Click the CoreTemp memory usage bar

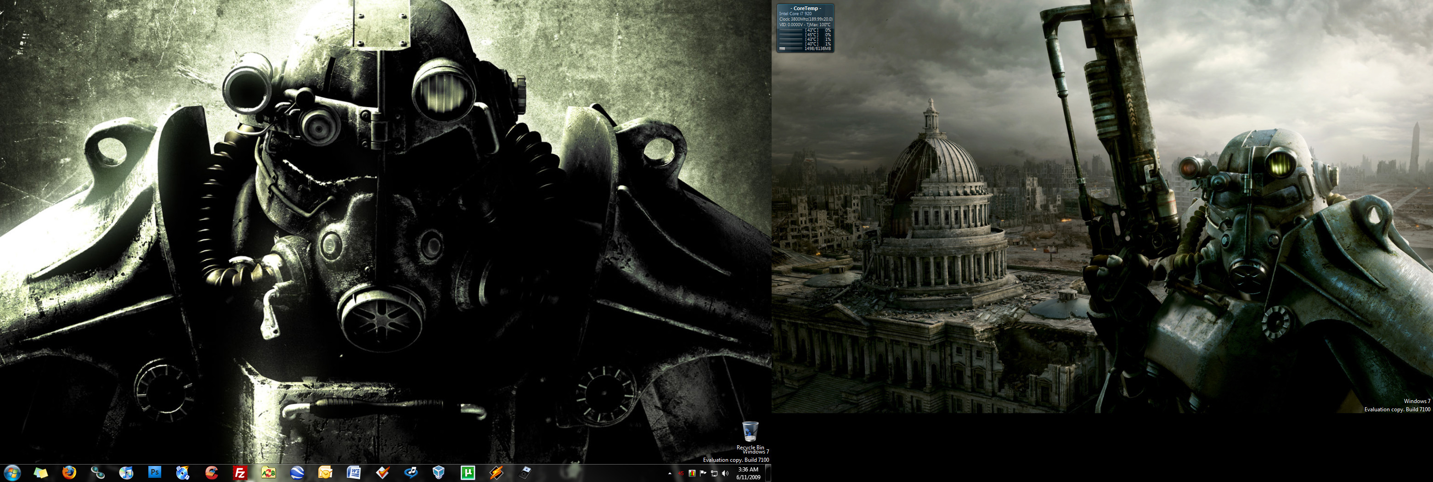pos(790,49)
